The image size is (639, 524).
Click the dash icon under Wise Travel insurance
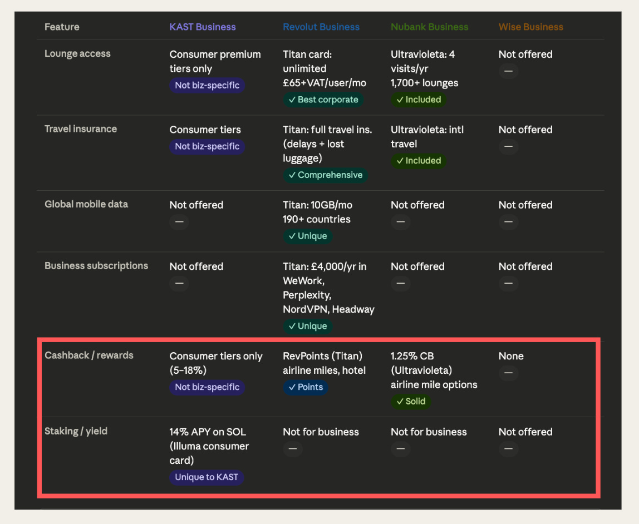pyautogui.click(x=508, y=146)
